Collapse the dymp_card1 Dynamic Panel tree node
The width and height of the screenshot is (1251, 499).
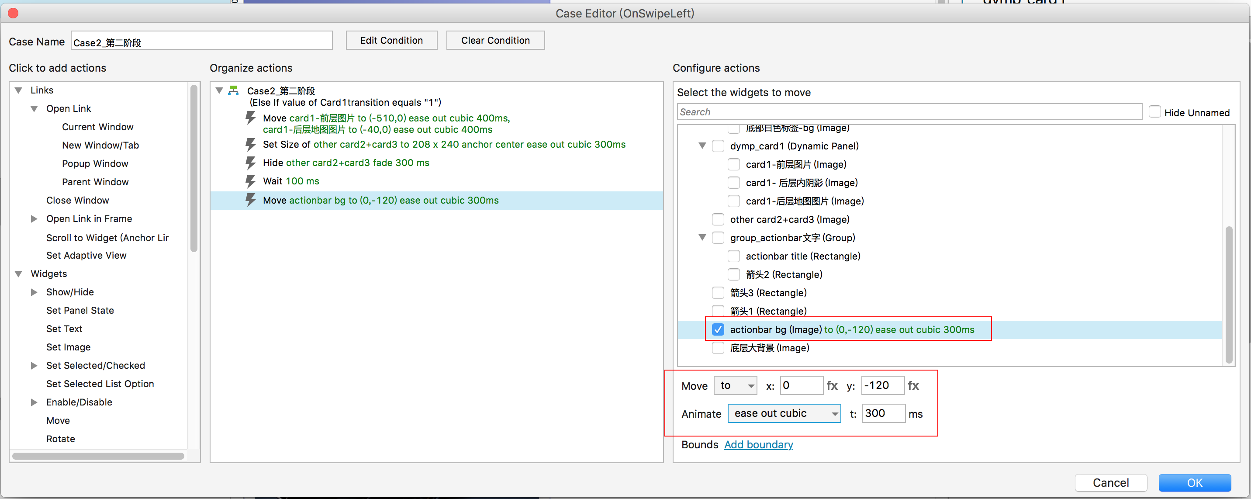(x=702, y=146)
